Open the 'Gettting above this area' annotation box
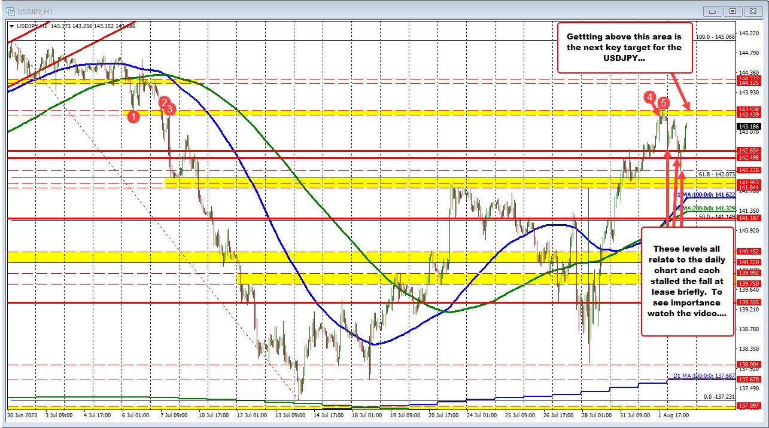Image resolution: width=769 pixels, height=428 pixels. tap(625, 48)
